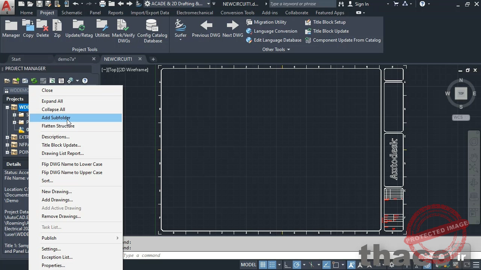
Task: Click the Previous DWG button
Action: click(x=206, y=28)
